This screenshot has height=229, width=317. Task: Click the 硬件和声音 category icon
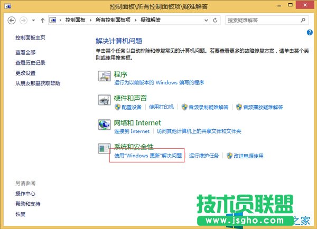click(x=104, y=100)
